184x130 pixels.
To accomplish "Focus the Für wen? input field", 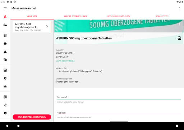I will [x=119, y=97].
